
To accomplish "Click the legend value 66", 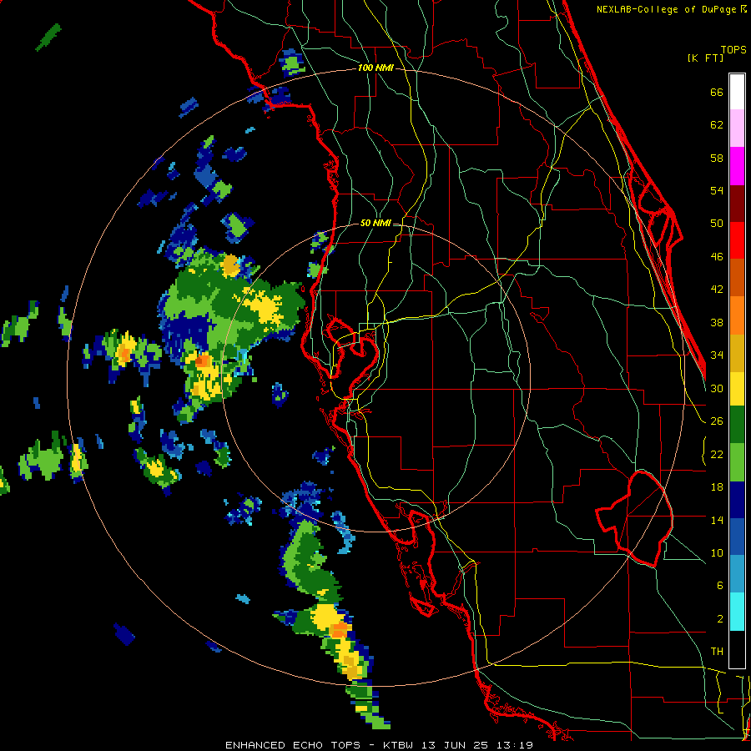I will [717, 93].
